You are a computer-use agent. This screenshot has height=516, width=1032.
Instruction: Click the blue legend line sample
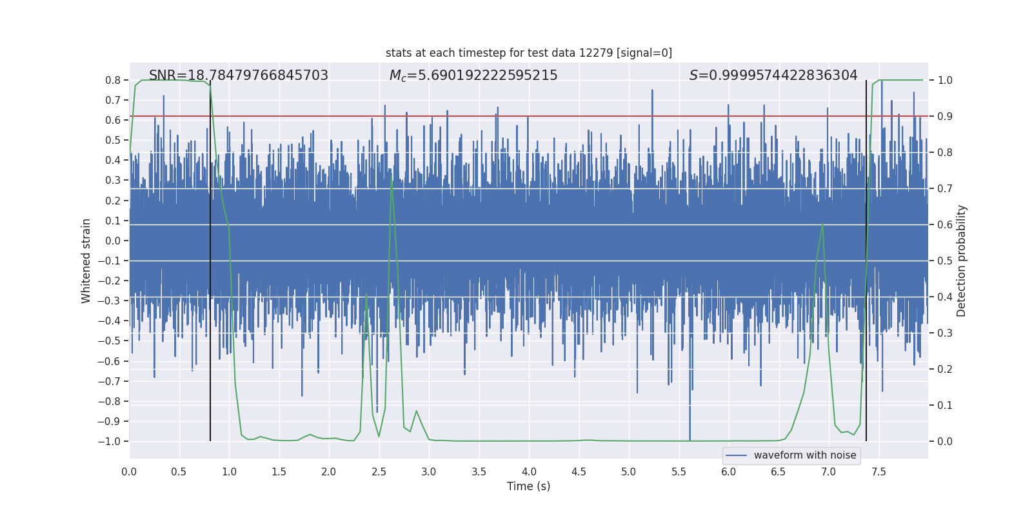[736, 455]
